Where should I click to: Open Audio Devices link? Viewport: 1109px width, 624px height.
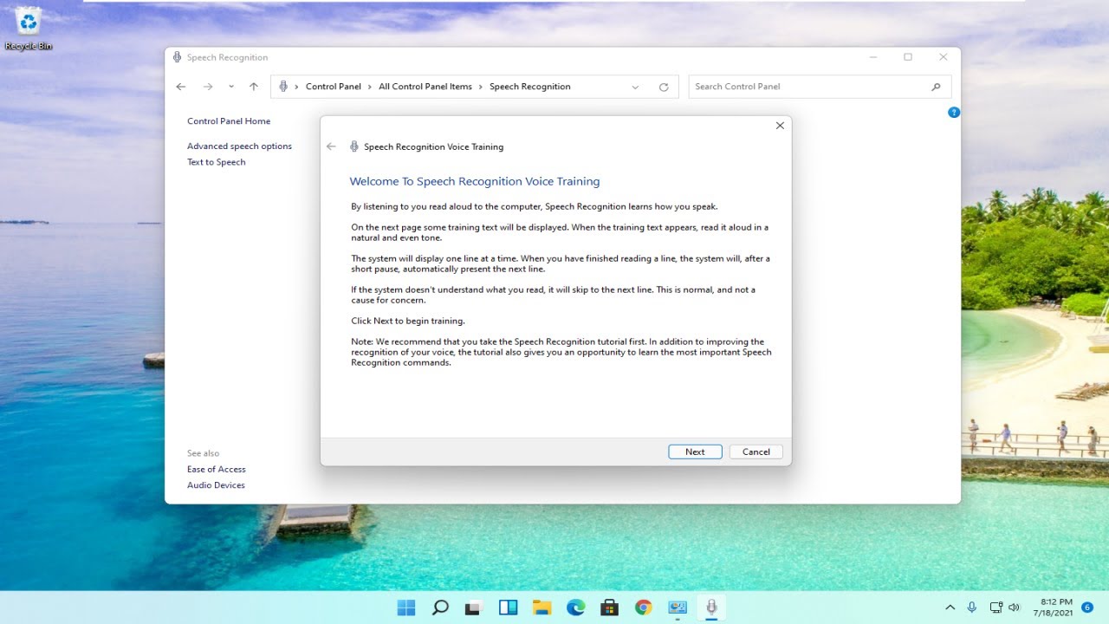coord(216,485)
